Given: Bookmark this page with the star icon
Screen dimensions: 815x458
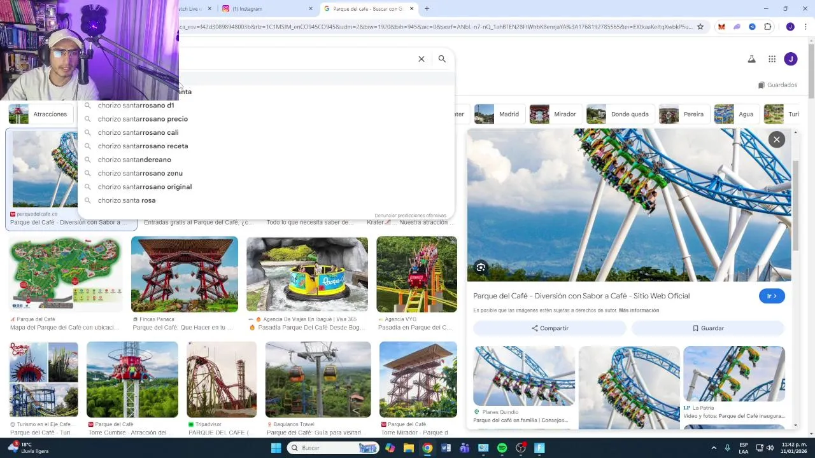Looking at the screenshot, I should (x=700, y=27).
